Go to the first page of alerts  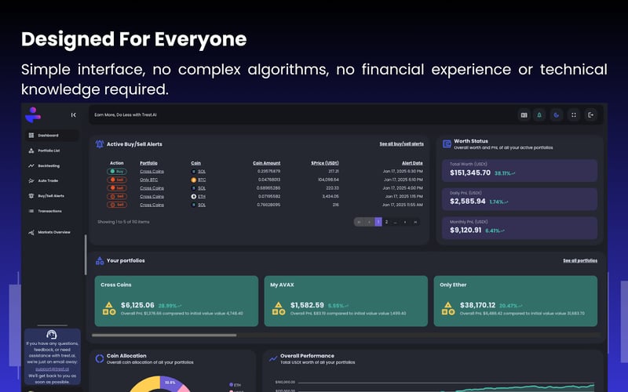click(x=359, y=222)
